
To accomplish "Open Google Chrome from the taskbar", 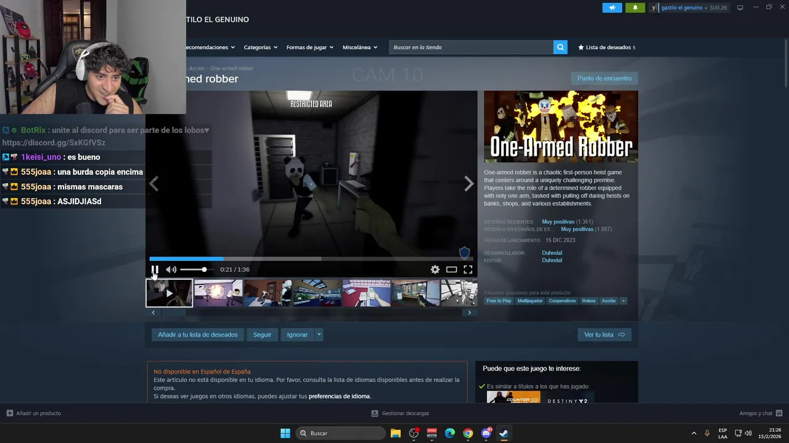I will point(468,433).
